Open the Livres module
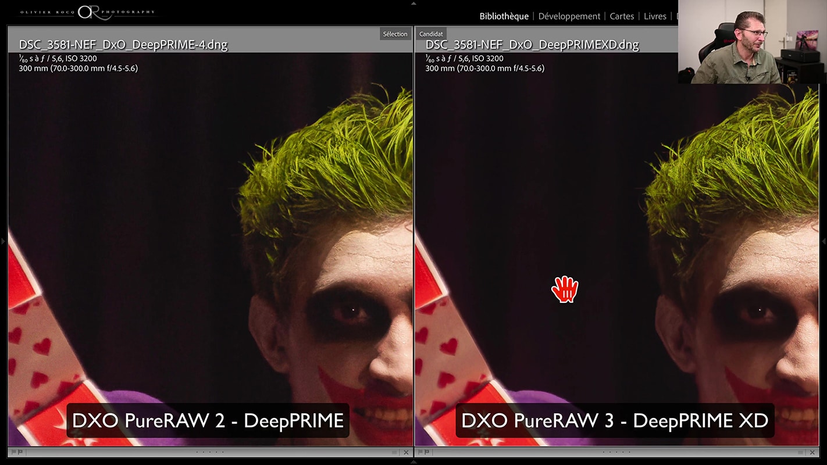This screenshot has height=465, width=827. 655,16
